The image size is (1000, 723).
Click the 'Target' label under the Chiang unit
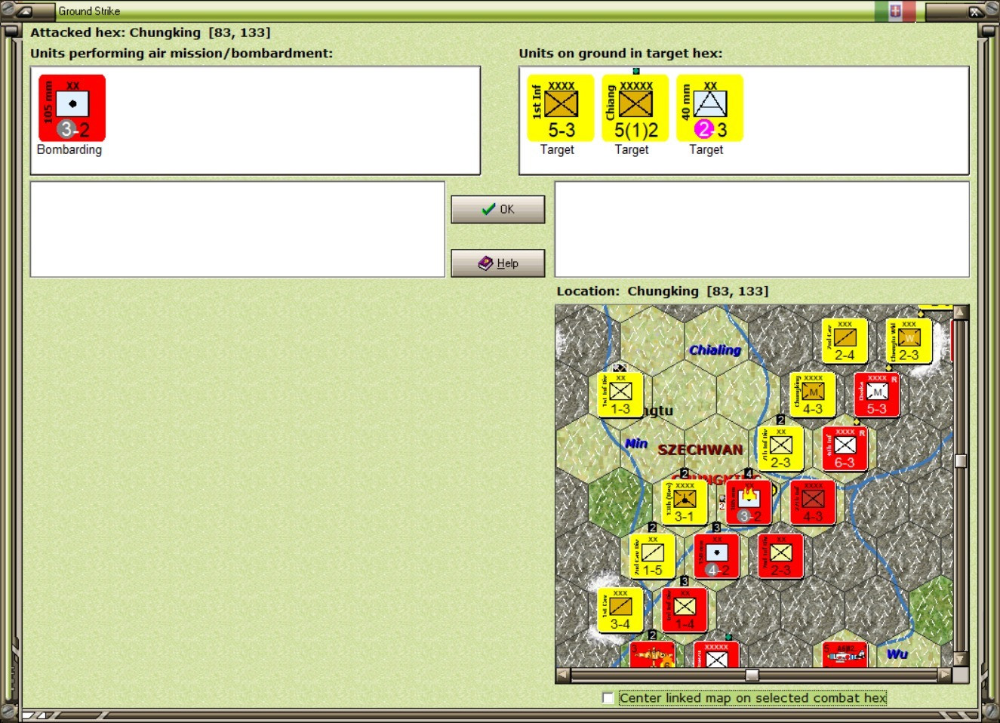[x=632, y=149]
